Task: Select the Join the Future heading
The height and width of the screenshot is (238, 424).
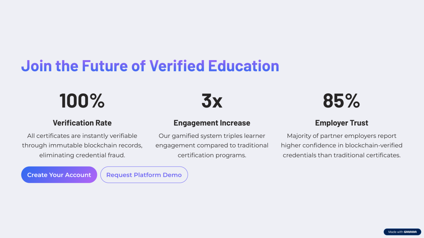Action: click(x=150, y=66)
